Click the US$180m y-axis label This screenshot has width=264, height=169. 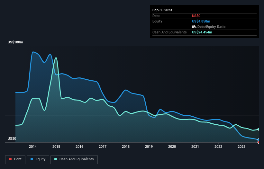pyautogui.click(x=15, y=42)
